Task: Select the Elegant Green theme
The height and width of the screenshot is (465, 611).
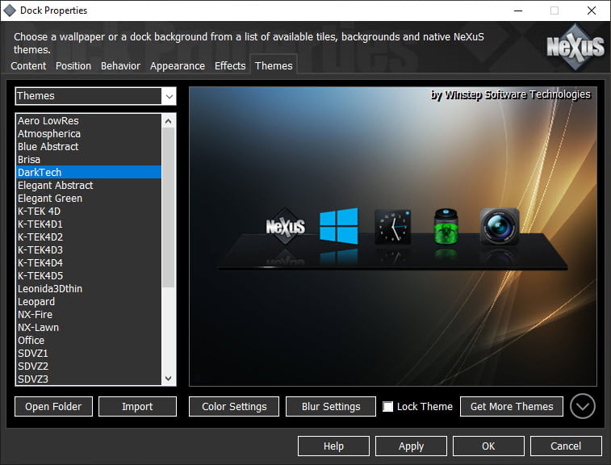Action: pos(89,198)
